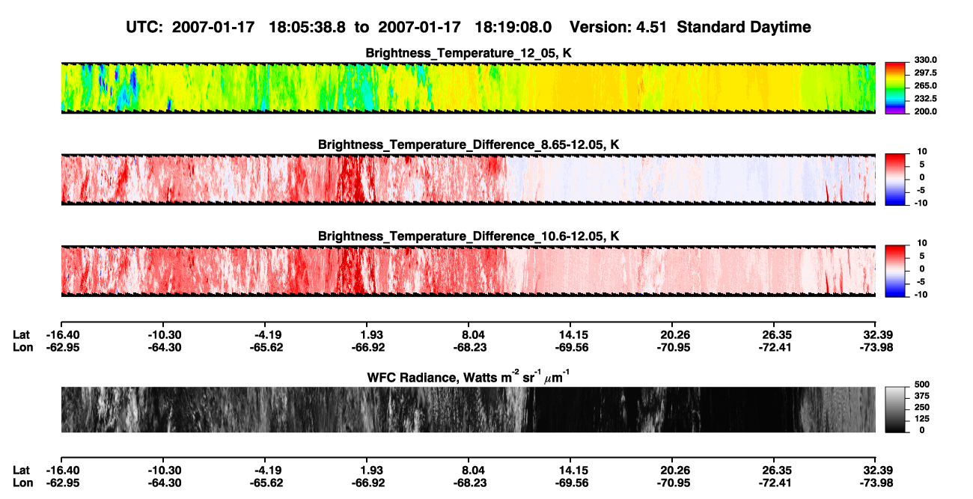Click the grayscale colorbar for WFC Radiance
Image resolution: width=973 pixels, height=499 pixels.
pos(895,409)
